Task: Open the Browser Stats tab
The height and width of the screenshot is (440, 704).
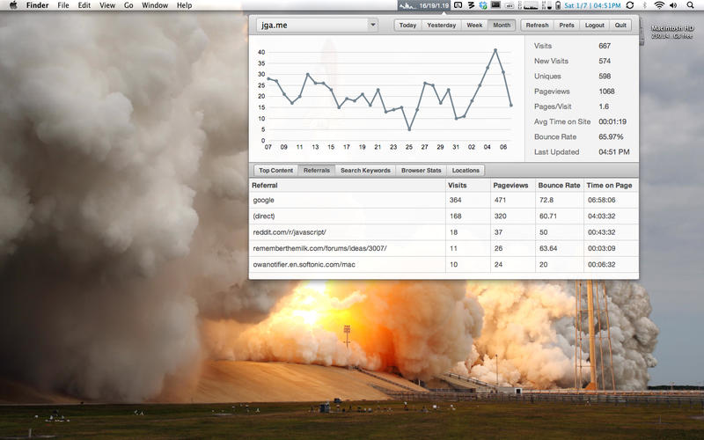Action: click(422, 170)
